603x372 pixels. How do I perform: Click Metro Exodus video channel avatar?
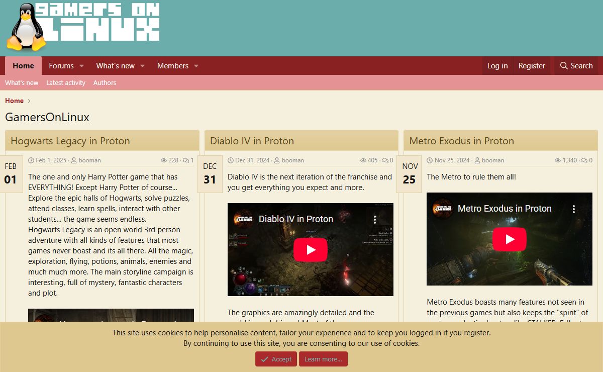(x=443, y=209)
